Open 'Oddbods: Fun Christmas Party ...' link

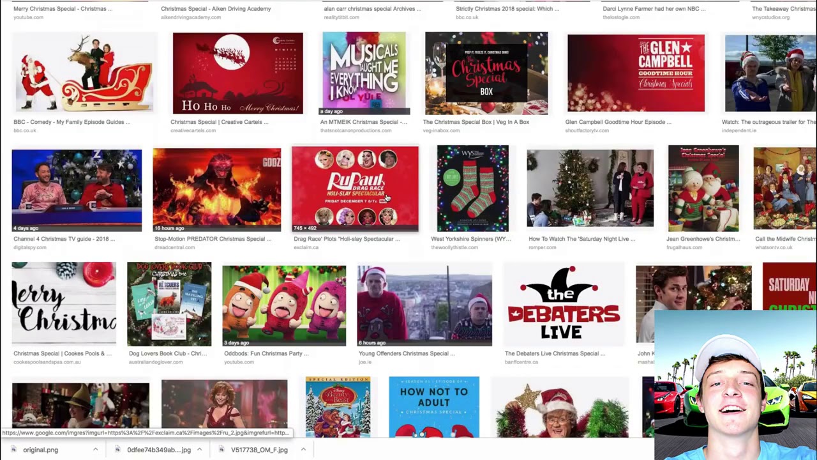click(266, 353)
